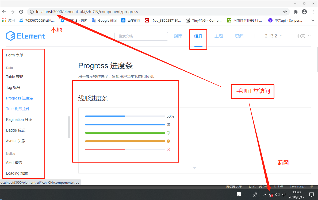The width and height of the screenshot is (318, 200).
Task: Click the 50% blue progress bar
Action: [x=125, y=116]
